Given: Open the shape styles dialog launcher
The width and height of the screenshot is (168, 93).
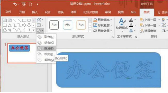Looking at the screenshot, I should [x=112, y=37].
